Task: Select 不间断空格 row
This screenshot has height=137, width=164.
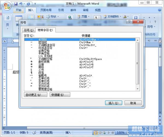Action: click(80, 59)
